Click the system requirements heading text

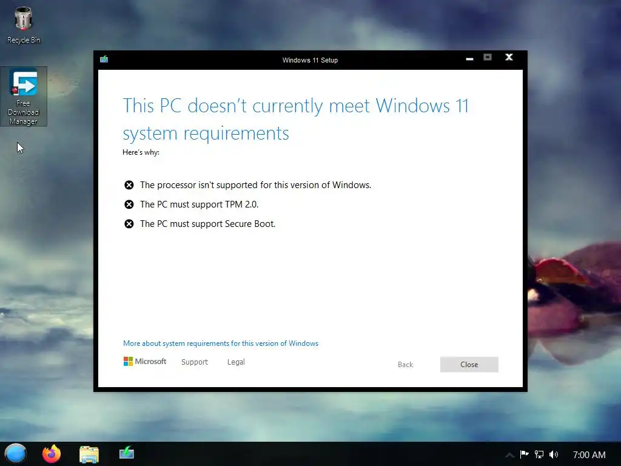(x=295, y=119)
